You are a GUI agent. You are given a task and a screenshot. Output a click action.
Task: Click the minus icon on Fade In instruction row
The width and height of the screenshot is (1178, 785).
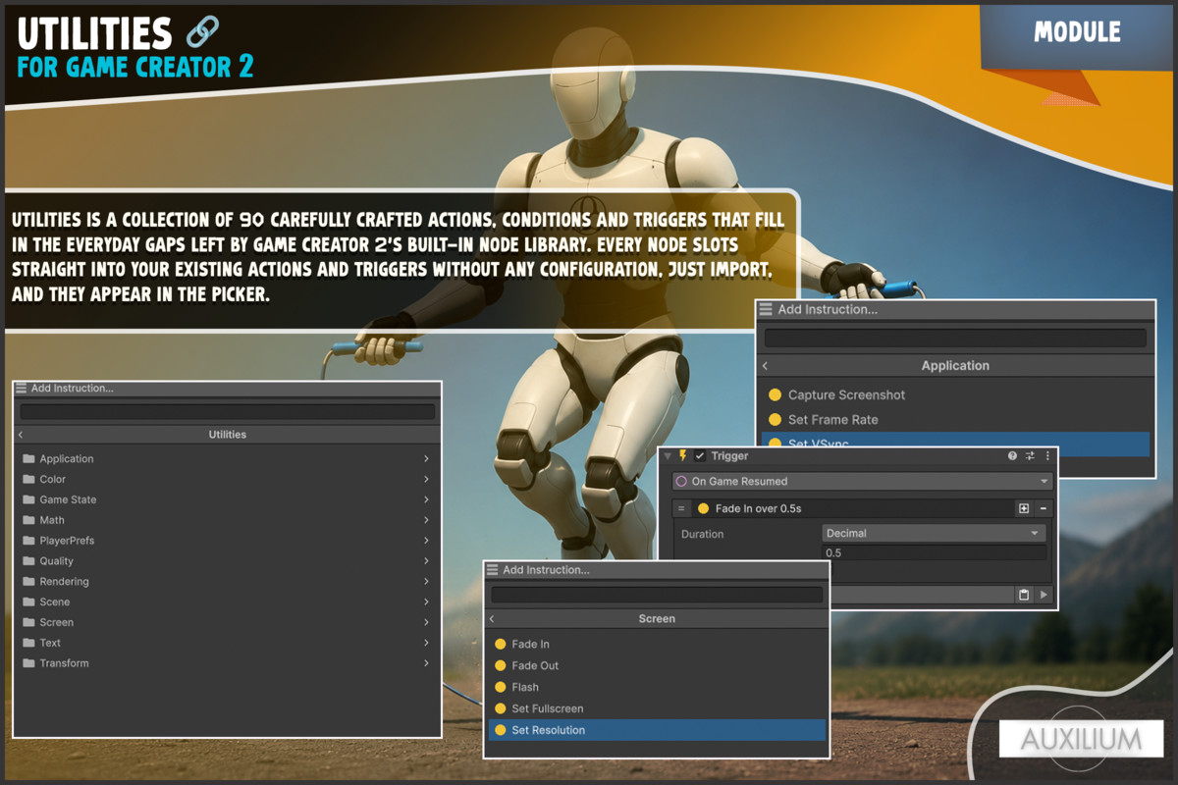pos(1043,508)
